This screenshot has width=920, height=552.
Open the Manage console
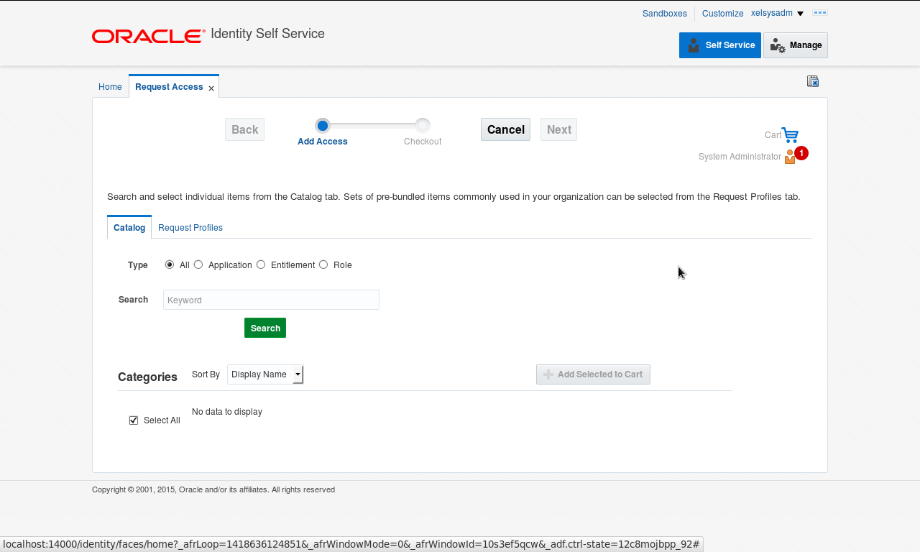(x=795, y=45)
